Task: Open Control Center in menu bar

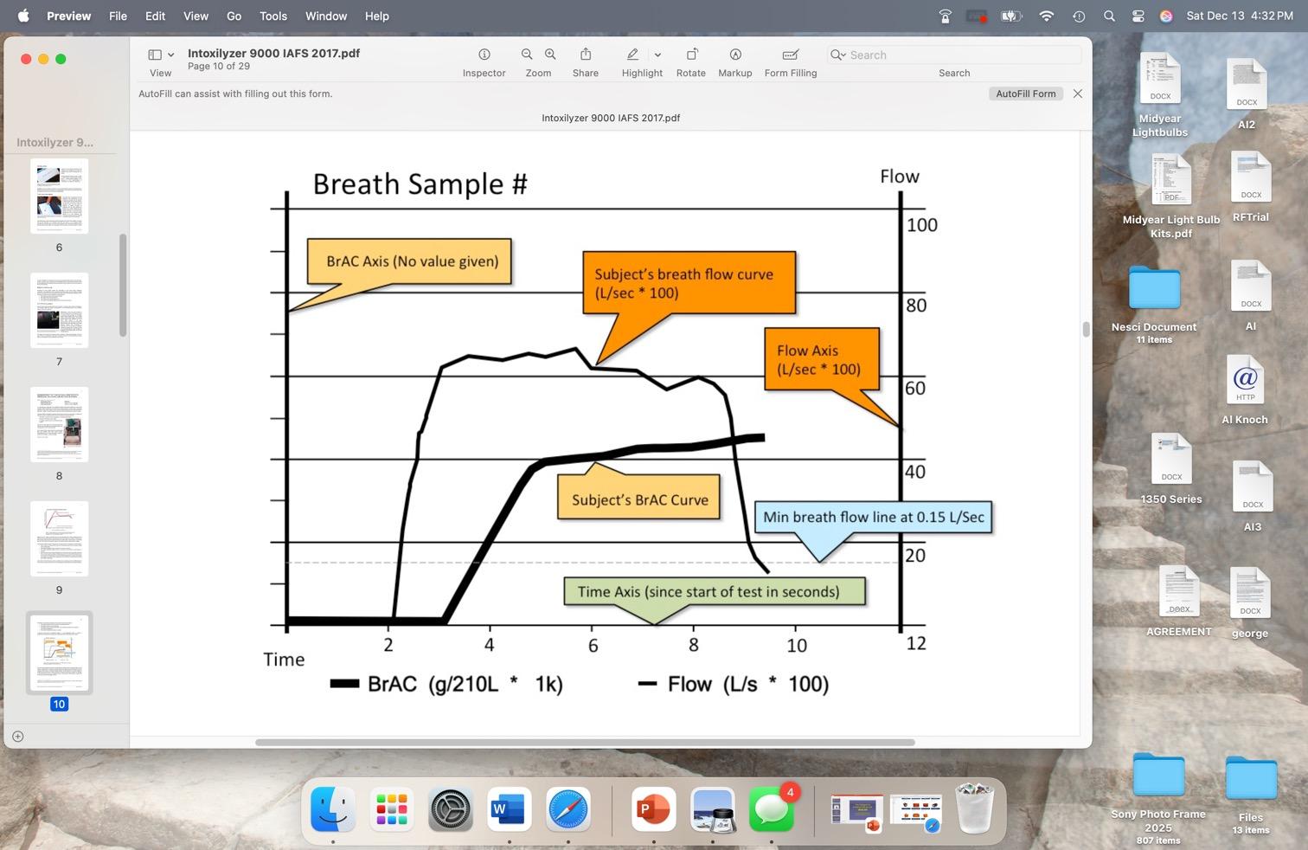Action: [x=1138, y=16]
